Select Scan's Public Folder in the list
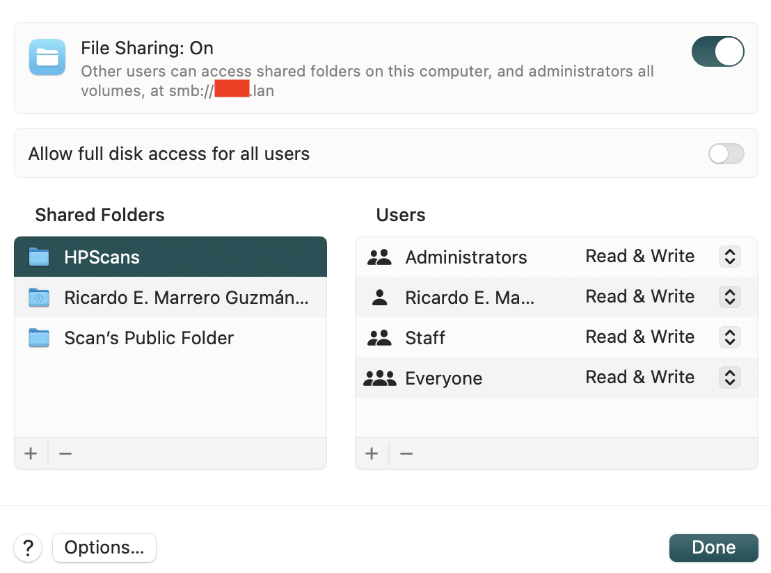This screenshot has height=573, width=771. pos(149,338)
